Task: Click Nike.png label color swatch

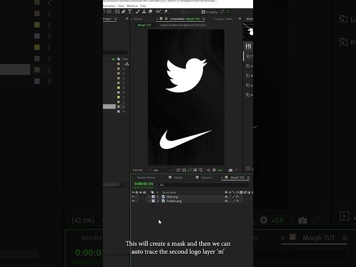Action: coord(154,196)
